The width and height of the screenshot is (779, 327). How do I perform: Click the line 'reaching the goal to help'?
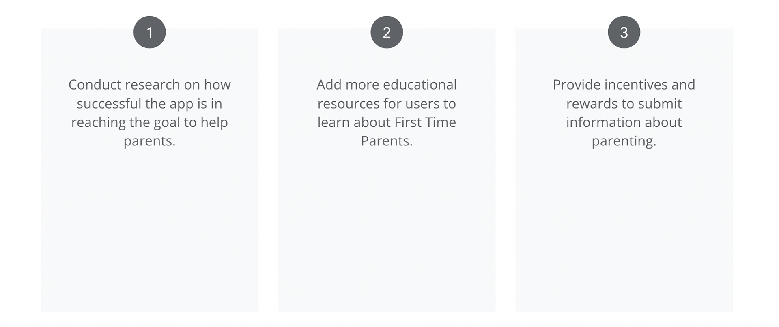pyautogui.click(x=149, y=122)
